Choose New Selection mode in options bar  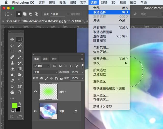pyautogui.click(x=19, y=14)
